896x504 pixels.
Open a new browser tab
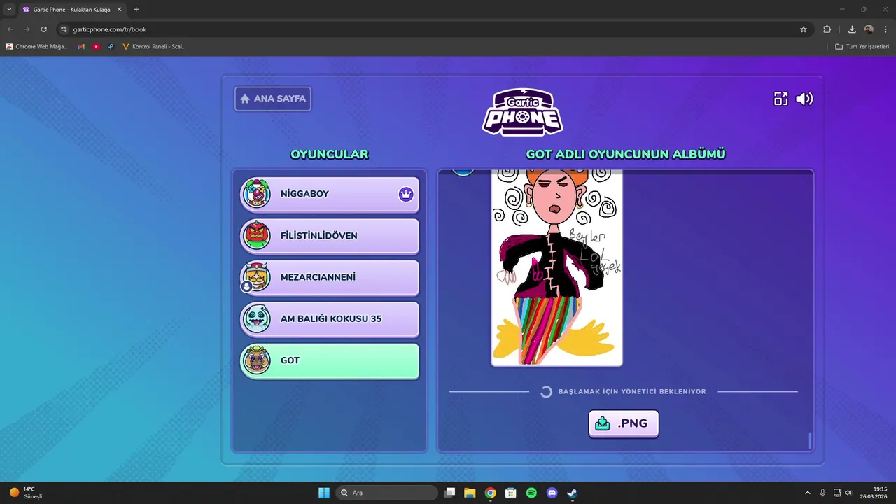tap(136, 10)
